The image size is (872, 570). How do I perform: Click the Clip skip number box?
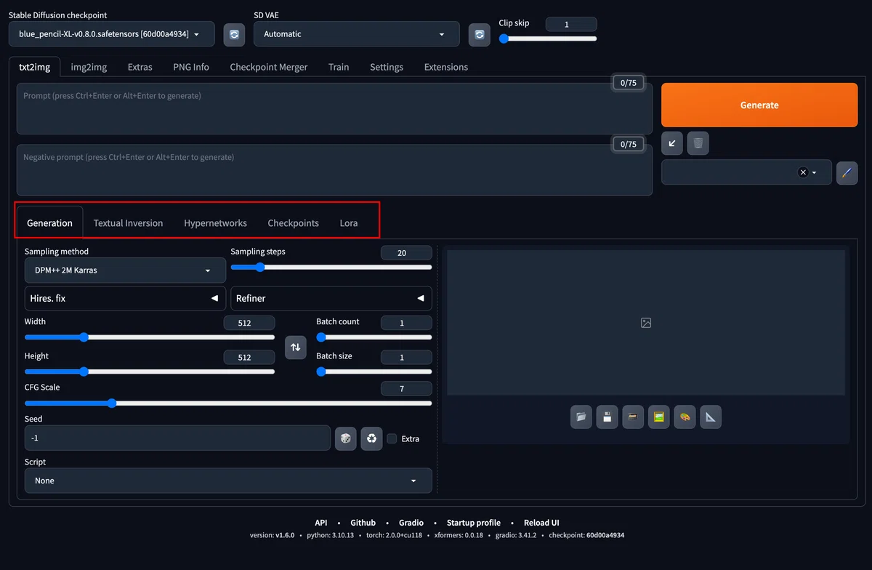click(571, 24)
